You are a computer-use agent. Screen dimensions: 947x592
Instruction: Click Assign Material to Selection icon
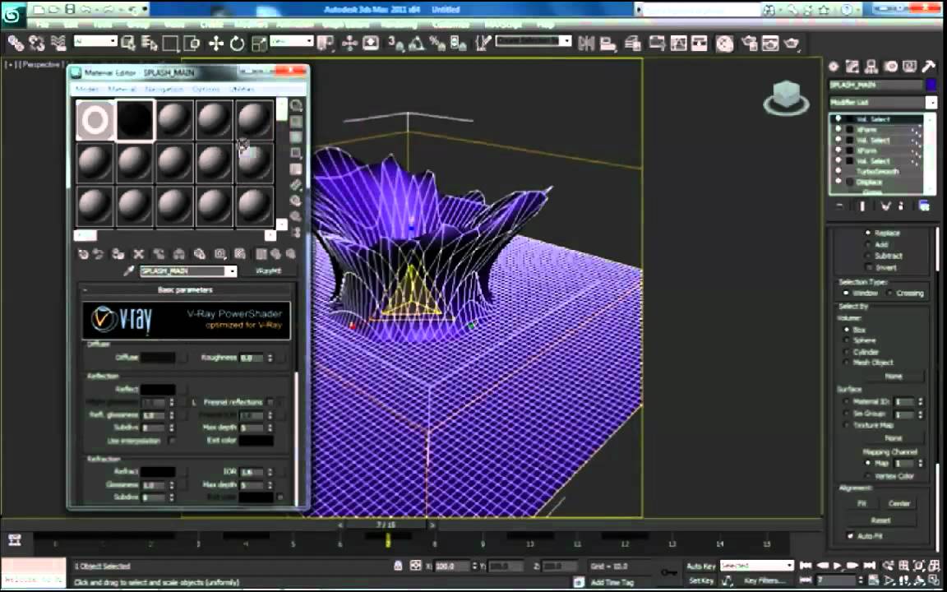point(118,254)
